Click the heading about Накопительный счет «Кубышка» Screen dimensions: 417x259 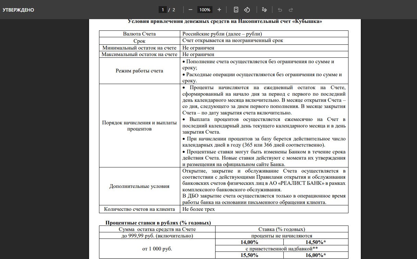[225, 22]
